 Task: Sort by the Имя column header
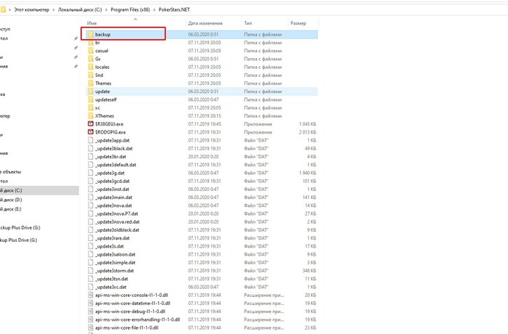pos(91,23)
